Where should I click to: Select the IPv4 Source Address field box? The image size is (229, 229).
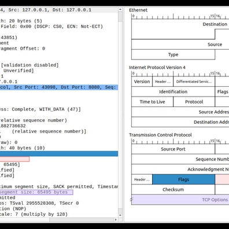pyautogui.click(x=180, y=112)
